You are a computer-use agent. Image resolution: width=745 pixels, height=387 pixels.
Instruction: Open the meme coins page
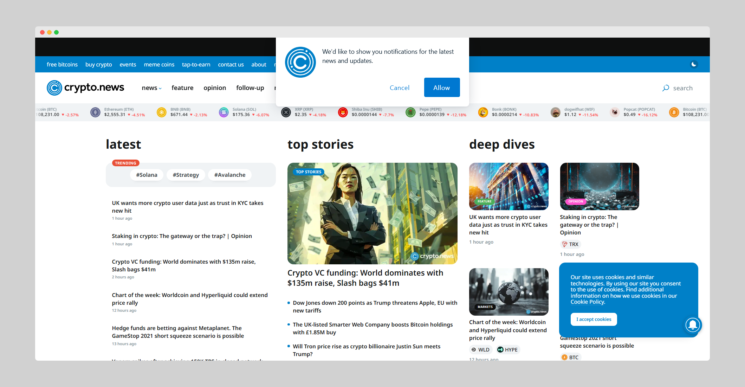159,65
